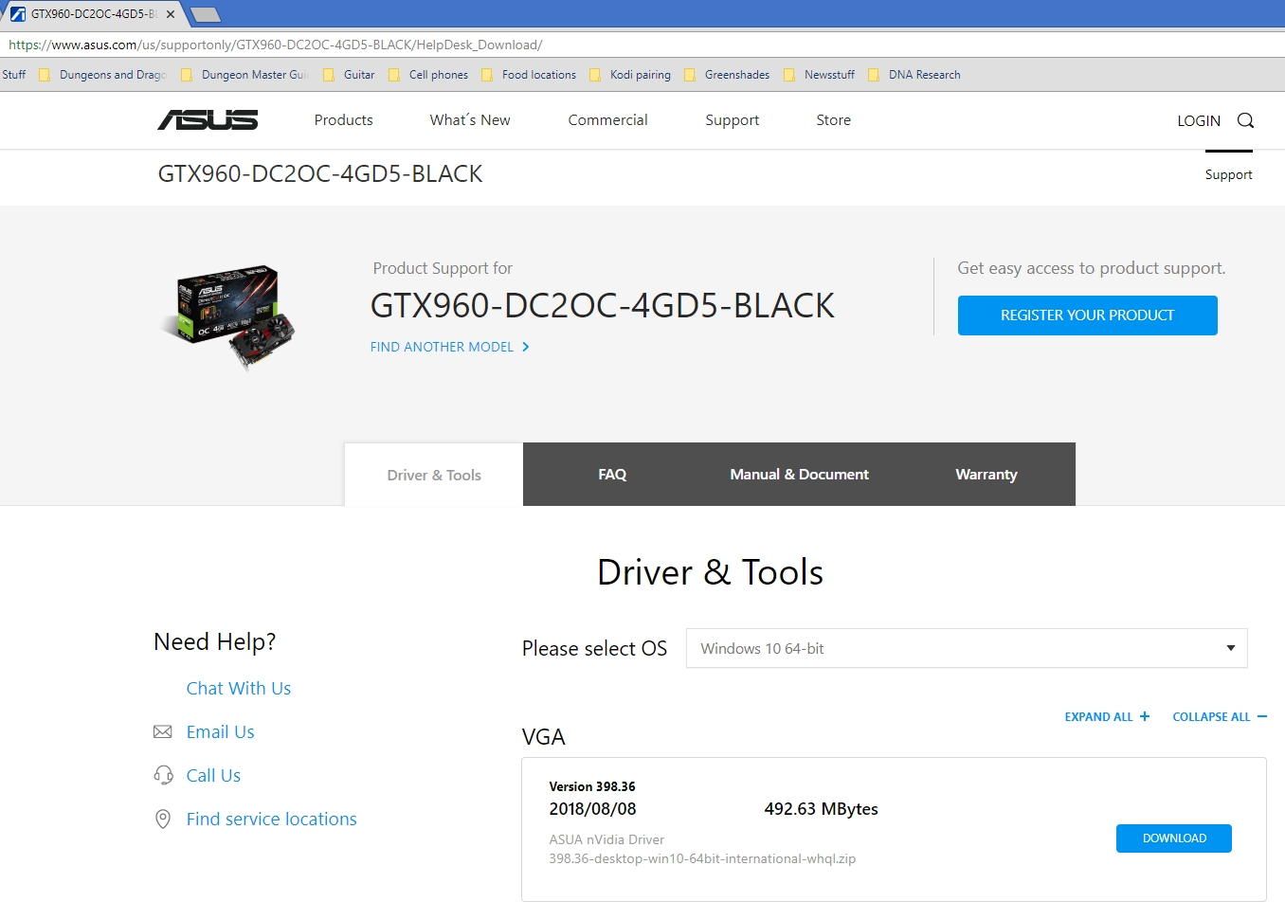Click the Find Another Model chevron
Image resolution: width=1285 pixels, height=919 pixels.
pos(526,347)
